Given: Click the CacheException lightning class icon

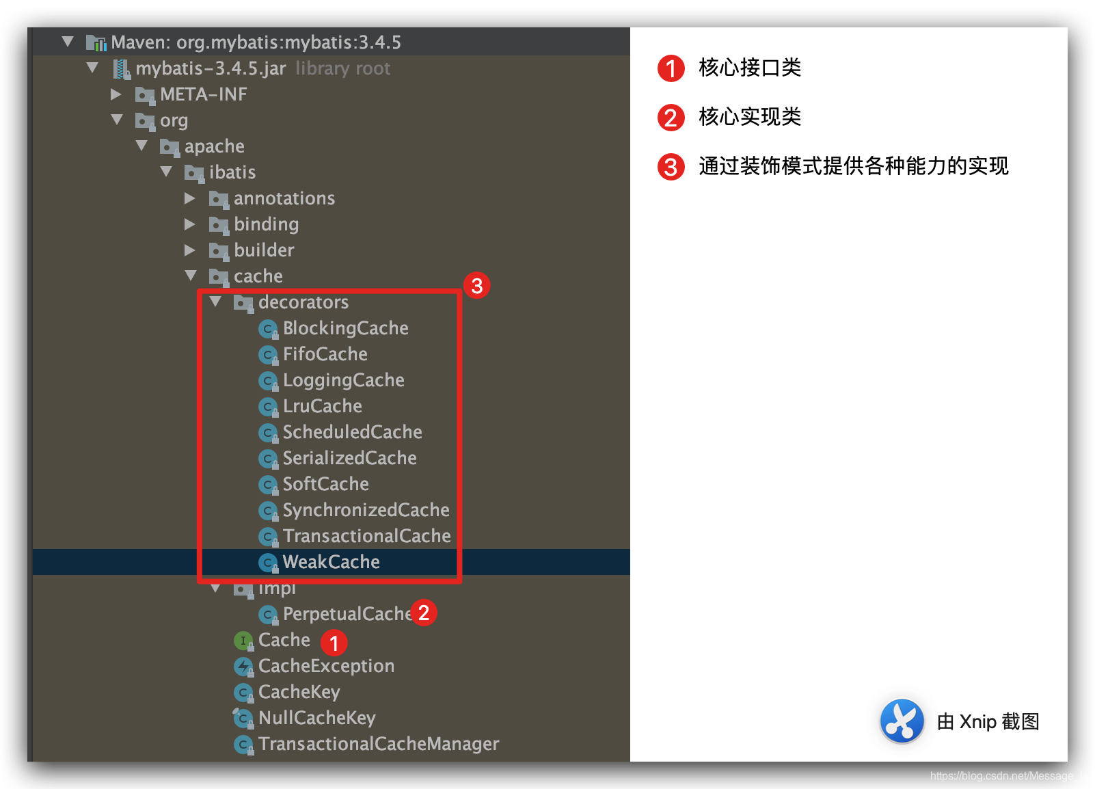Looking at the screenshot, I should click(x=243, y=667).
